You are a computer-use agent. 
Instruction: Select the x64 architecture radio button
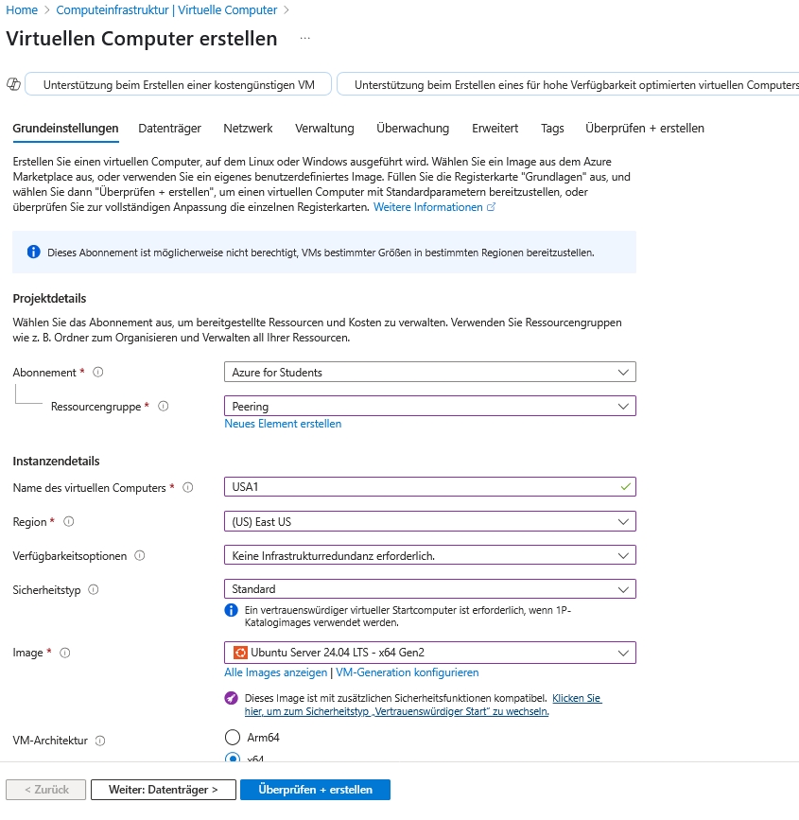click(x=233, y=758)
